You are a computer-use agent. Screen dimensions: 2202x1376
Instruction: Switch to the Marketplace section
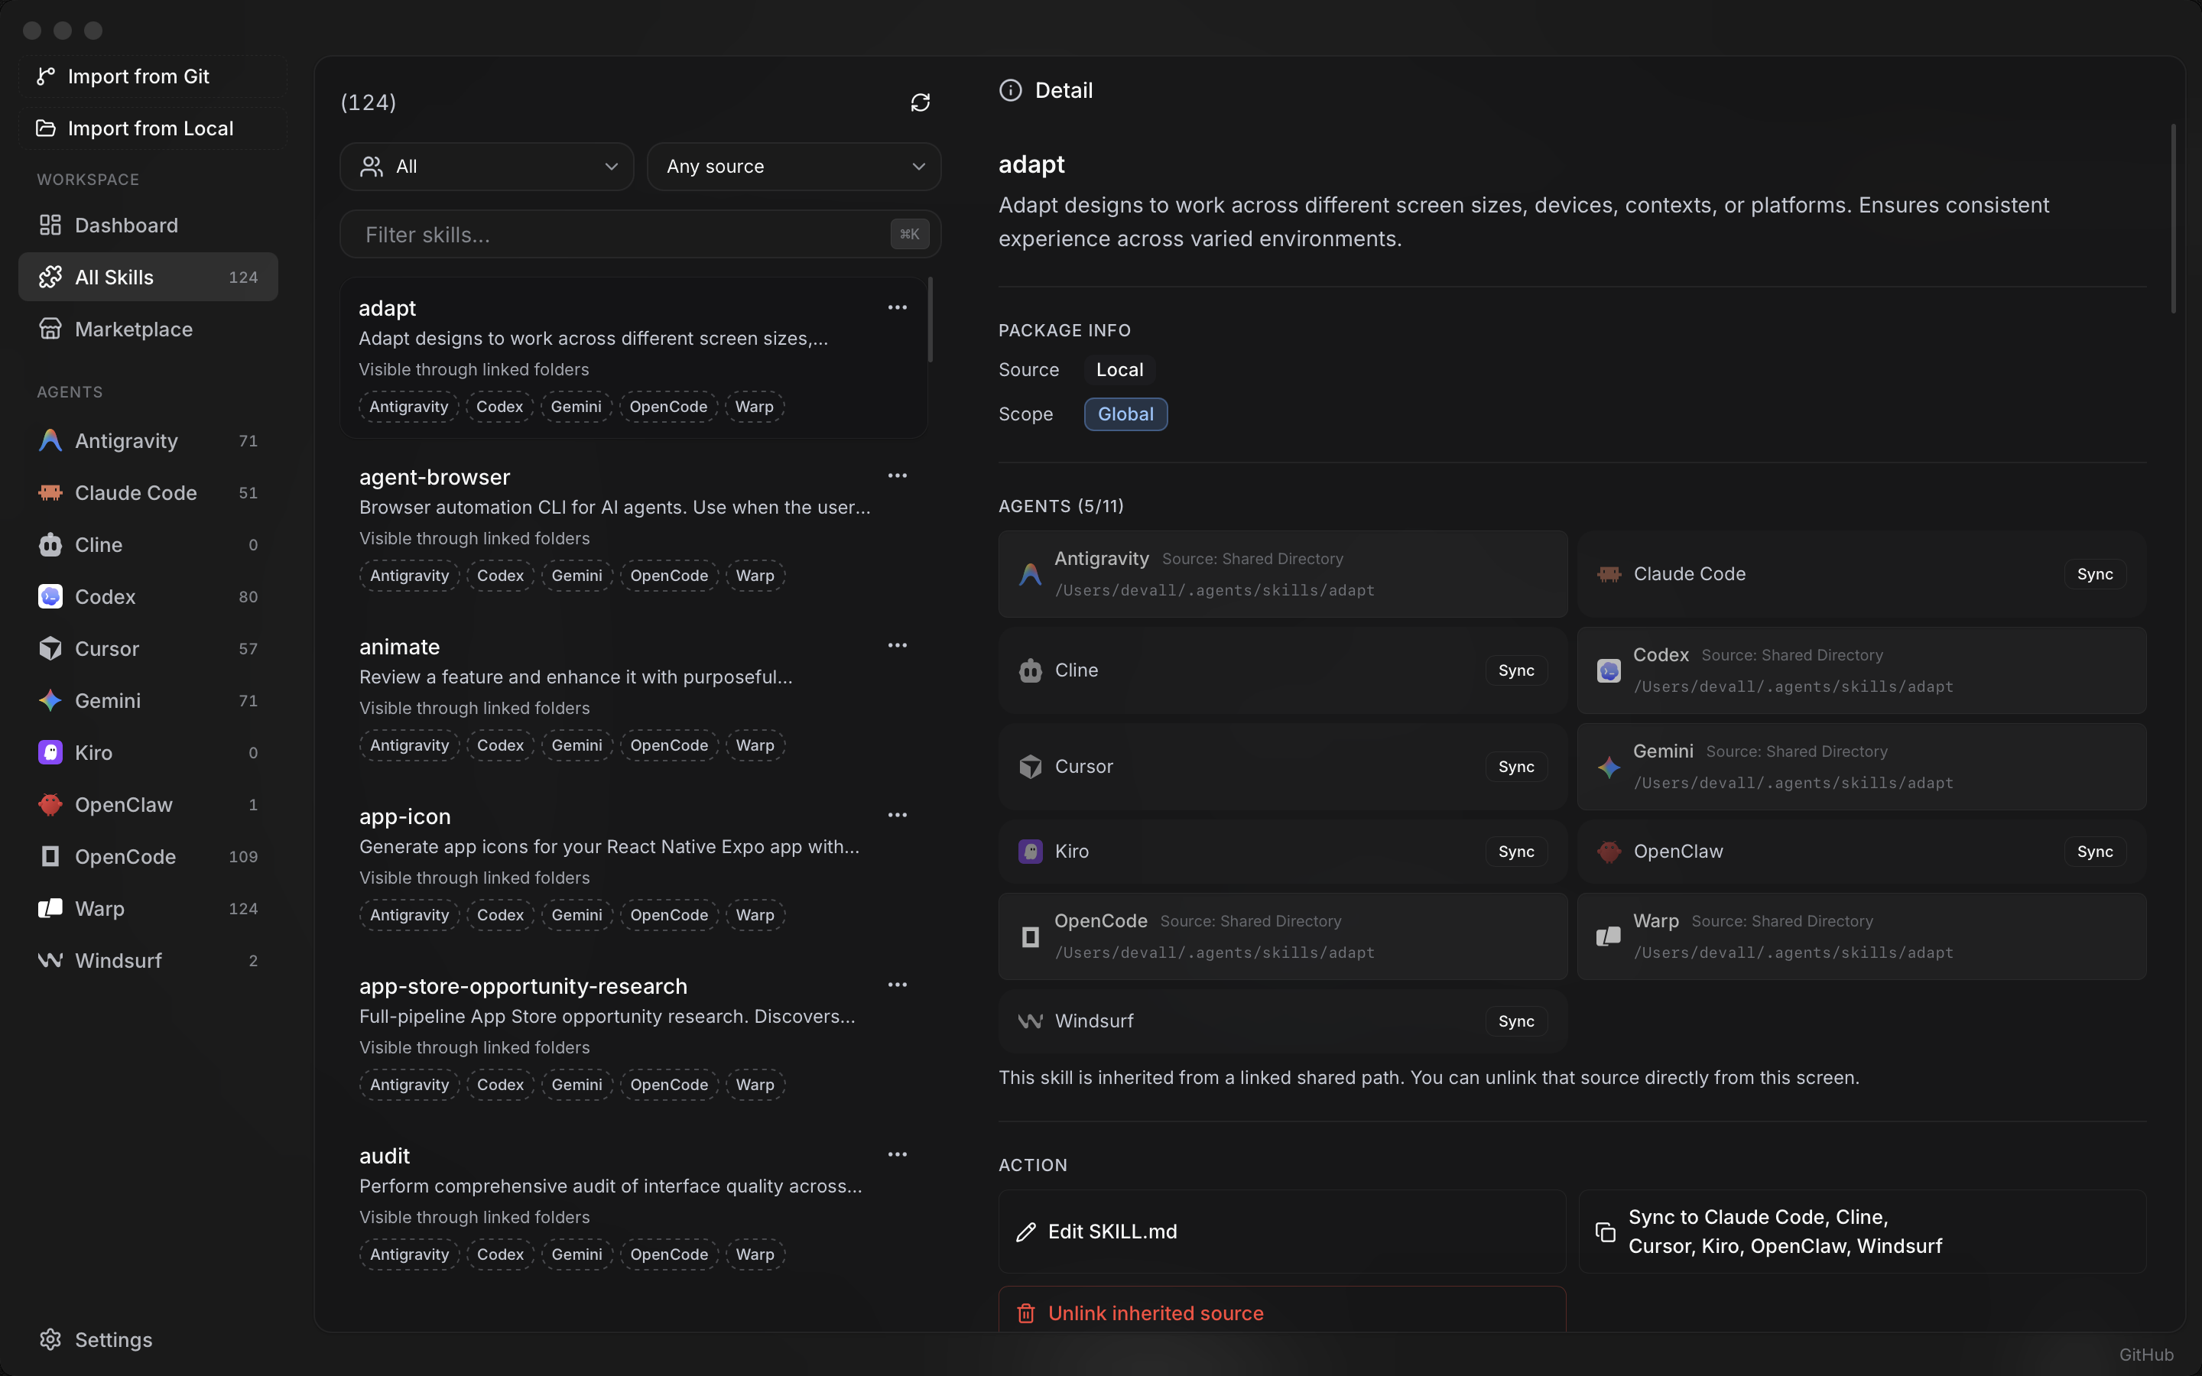133,329
